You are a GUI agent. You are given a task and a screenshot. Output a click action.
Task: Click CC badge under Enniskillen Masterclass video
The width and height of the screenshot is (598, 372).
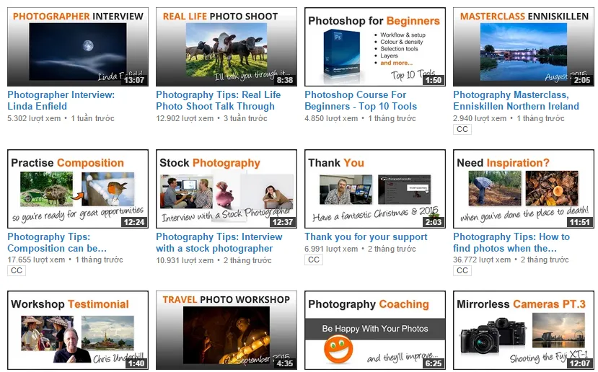click(x=462, y=129)
